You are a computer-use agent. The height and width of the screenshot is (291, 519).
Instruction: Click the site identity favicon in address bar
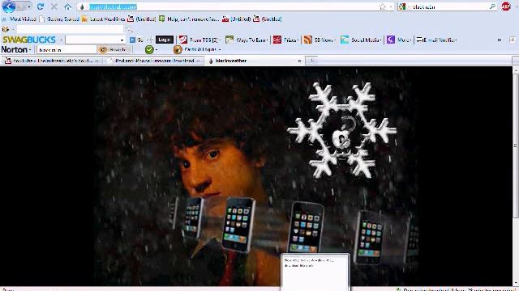click(82, 7)
